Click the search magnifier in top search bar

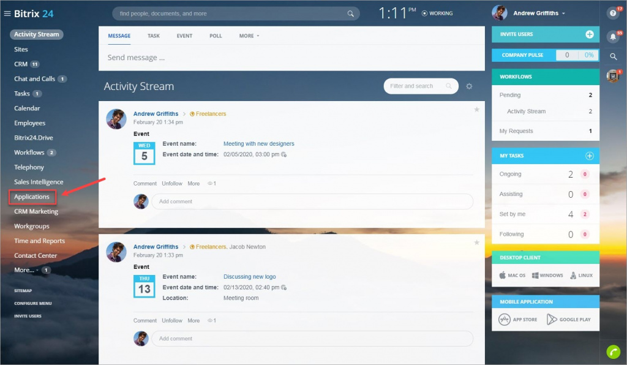350,13
